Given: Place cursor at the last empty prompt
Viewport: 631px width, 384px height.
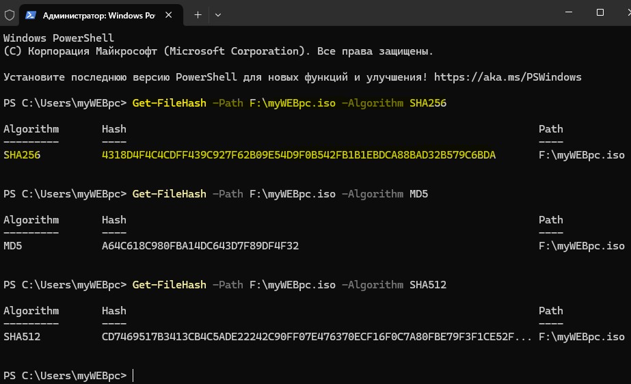Looking at the screenshot, I should 133,376.
